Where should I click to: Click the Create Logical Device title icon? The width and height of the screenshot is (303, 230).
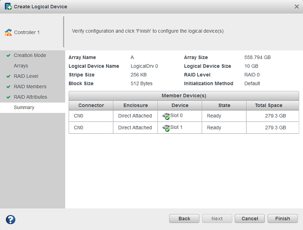click(x=8, y=7)
